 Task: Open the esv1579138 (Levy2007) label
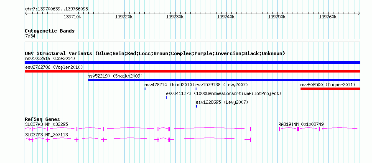tap(222, 85)
